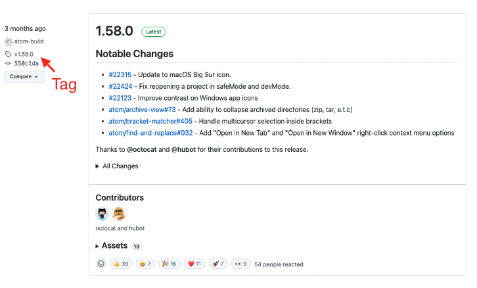Click the tag icon beside v1.58.0
This screenshot has height=288, width=477.
coord(8,54)
